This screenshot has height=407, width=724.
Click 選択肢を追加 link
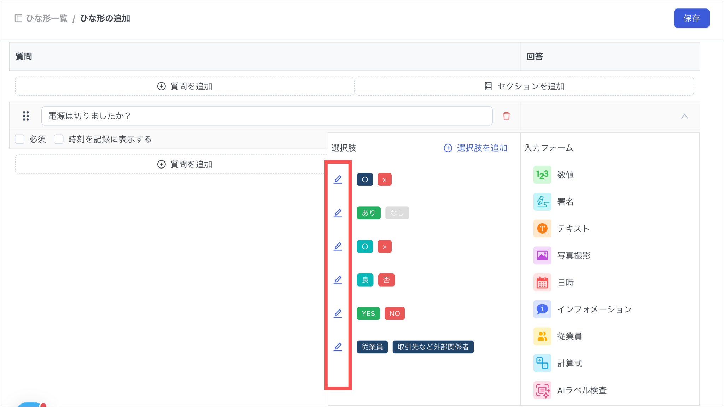[475, 148]
